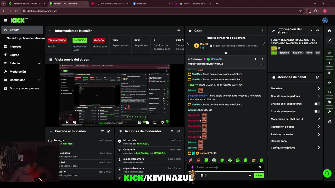The width and height of the screenshot is (335, 188).
Task: Switch to the Facebook browser tab
Action: 151,4
